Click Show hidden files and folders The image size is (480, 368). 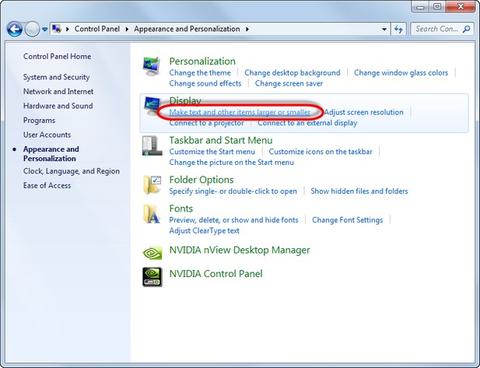click(x=359, y=191)
